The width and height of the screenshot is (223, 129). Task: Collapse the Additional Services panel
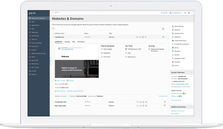pos(191,107)
